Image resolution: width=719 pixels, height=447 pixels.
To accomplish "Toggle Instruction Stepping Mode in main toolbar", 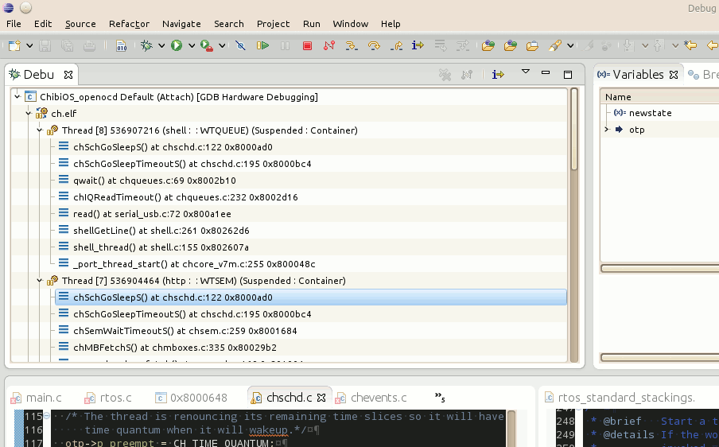I will [x=418, y=45].
